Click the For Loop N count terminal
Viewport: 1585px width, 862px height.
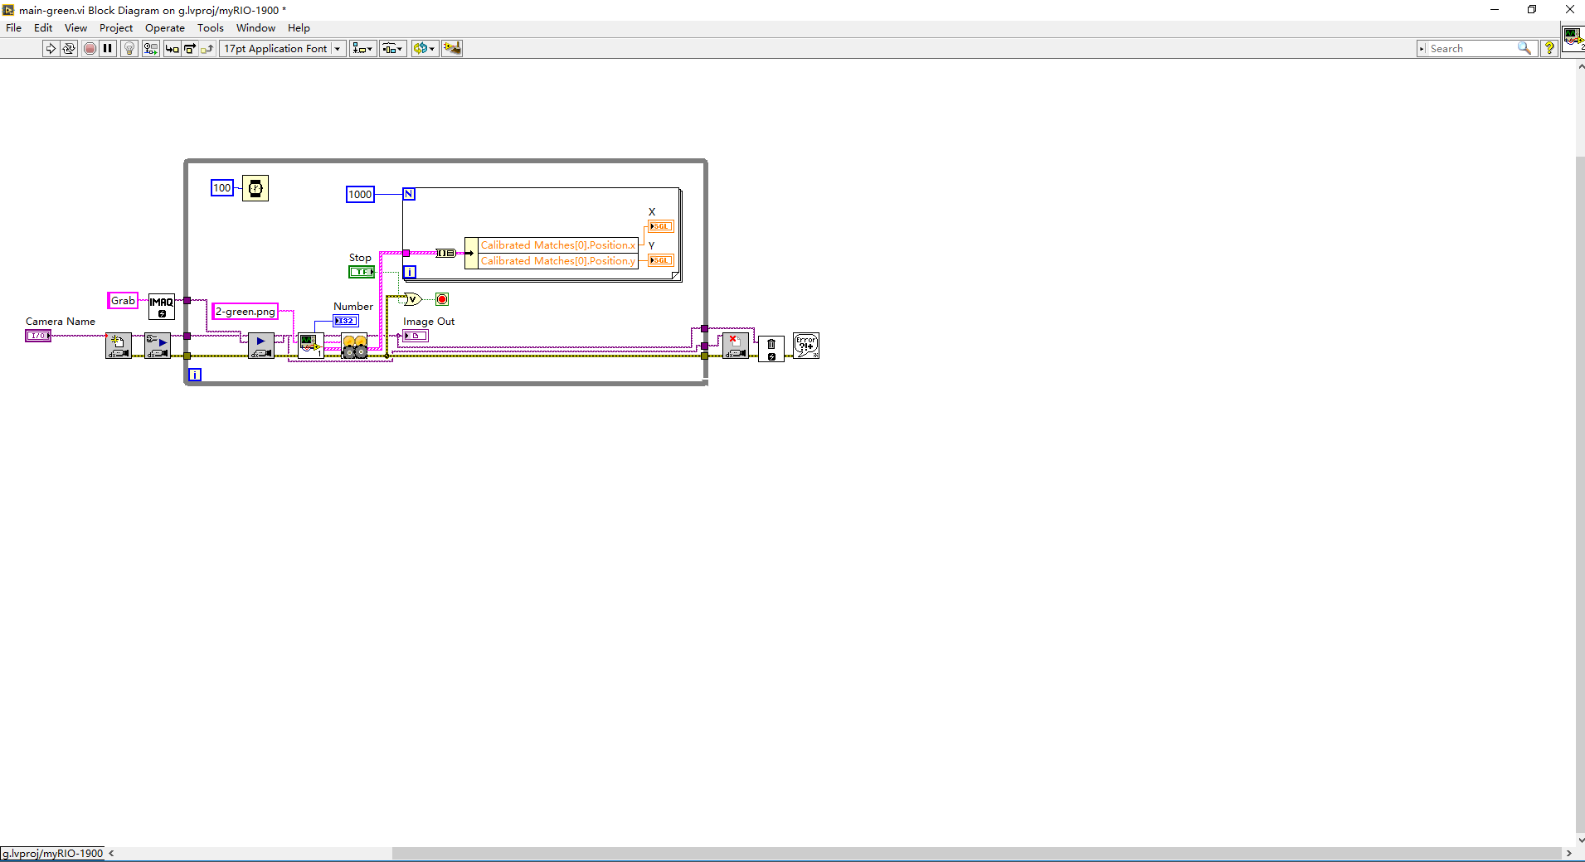(x=409, y=194)
